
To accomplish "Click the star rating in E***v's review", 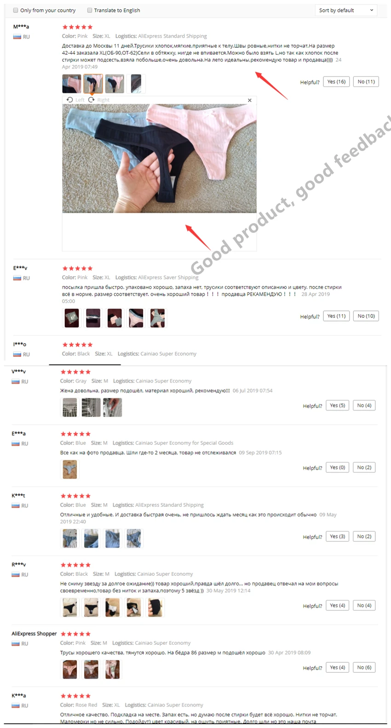I will (77, 268).
